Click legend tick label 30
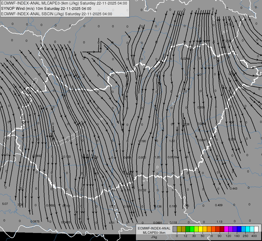 pos(194,236)
